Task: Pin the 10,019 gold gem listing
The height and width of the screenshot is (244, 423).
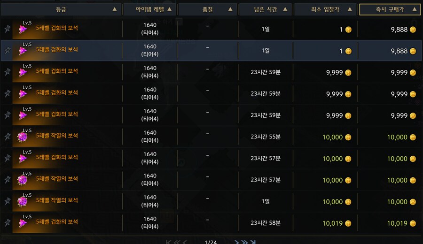Action: pos(7,223)
